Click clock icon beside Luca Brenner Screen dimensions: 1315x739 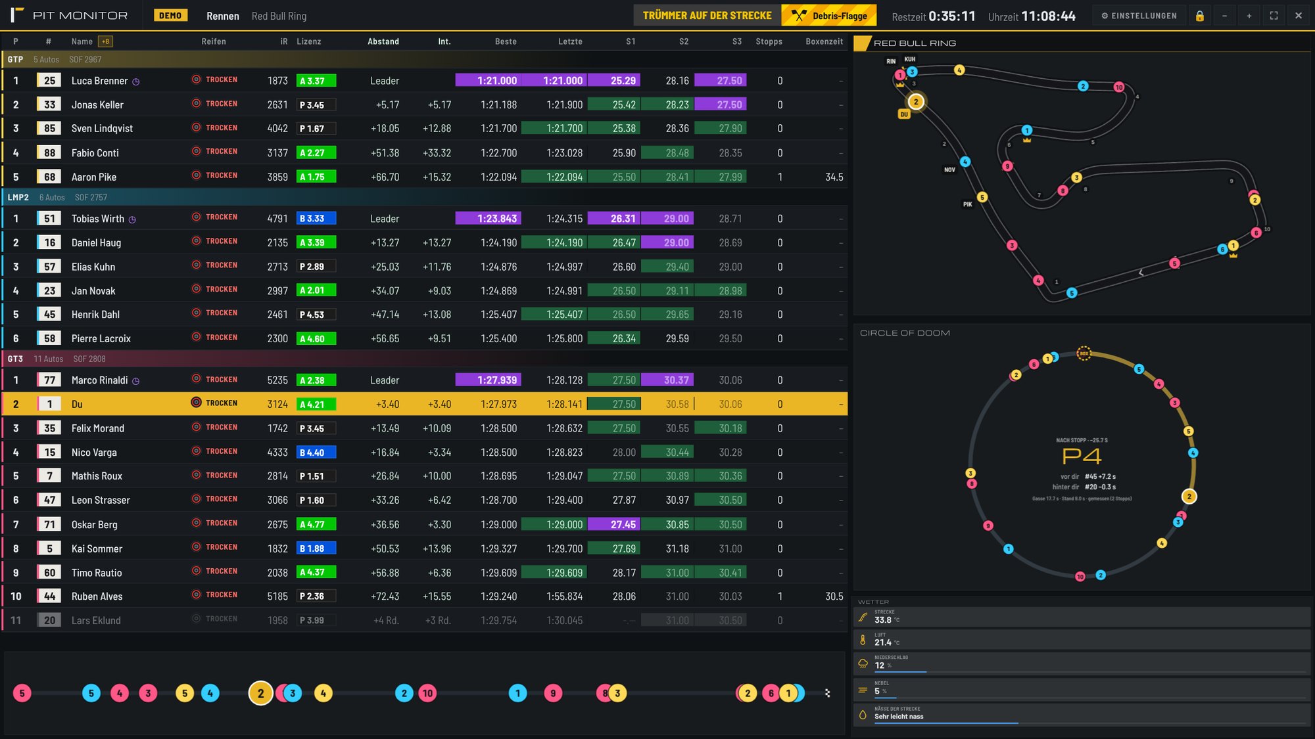[x=136, y=82]
